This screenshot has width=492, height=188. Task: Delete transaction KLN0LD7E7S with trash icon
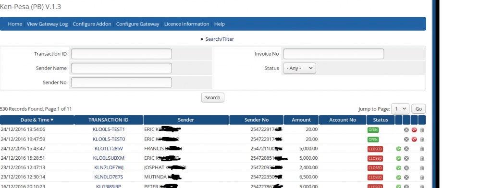pyautogui.click(x=422, y=177)
